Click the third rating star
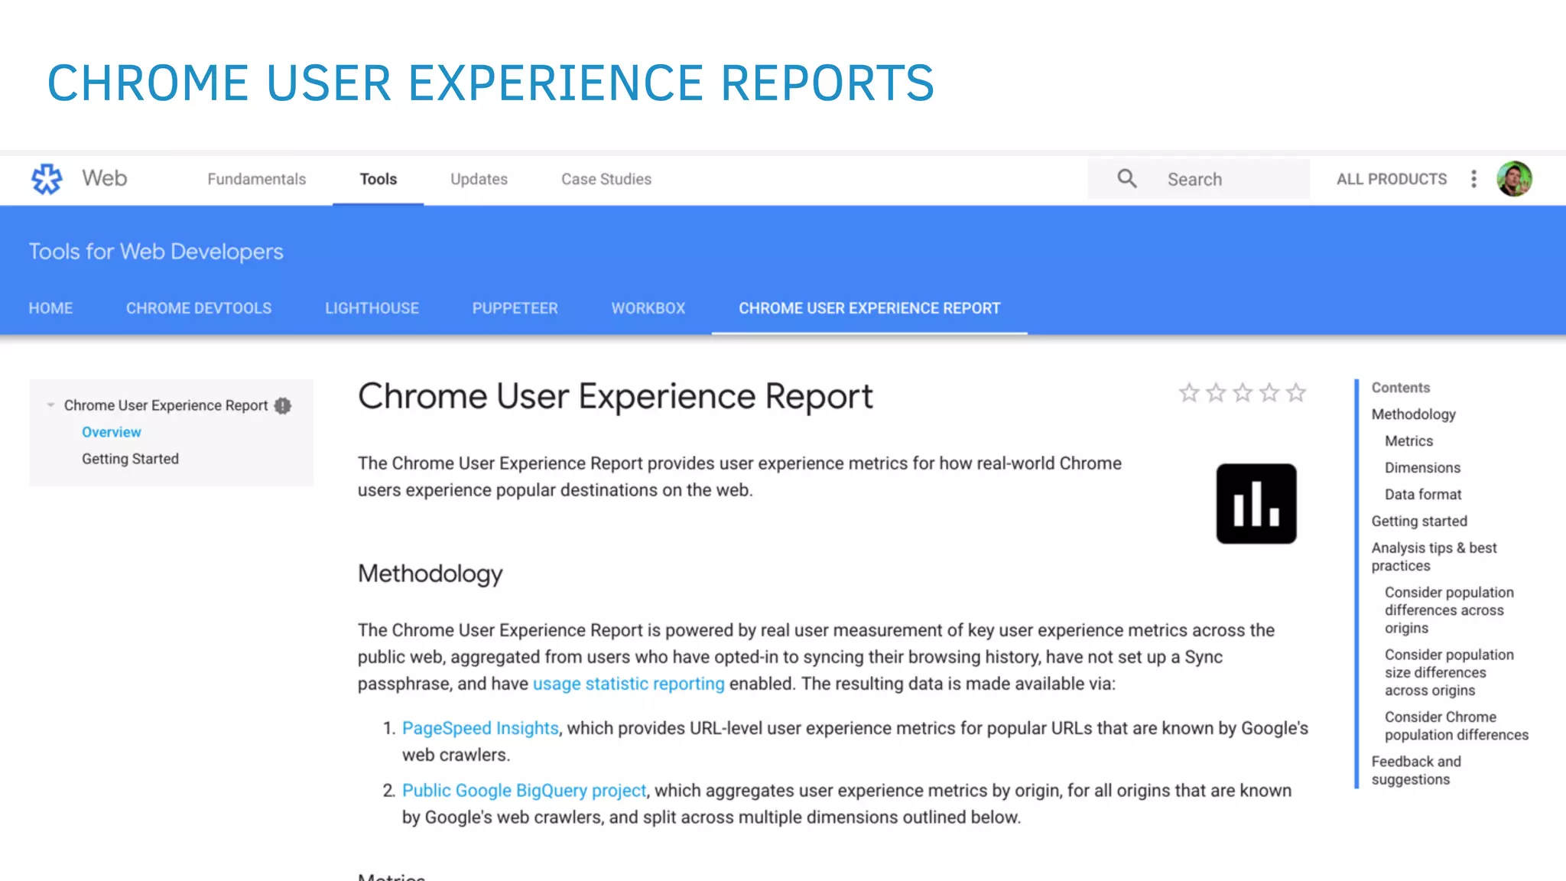Viewport: 1566px width, 881px height. [1243, 393]
